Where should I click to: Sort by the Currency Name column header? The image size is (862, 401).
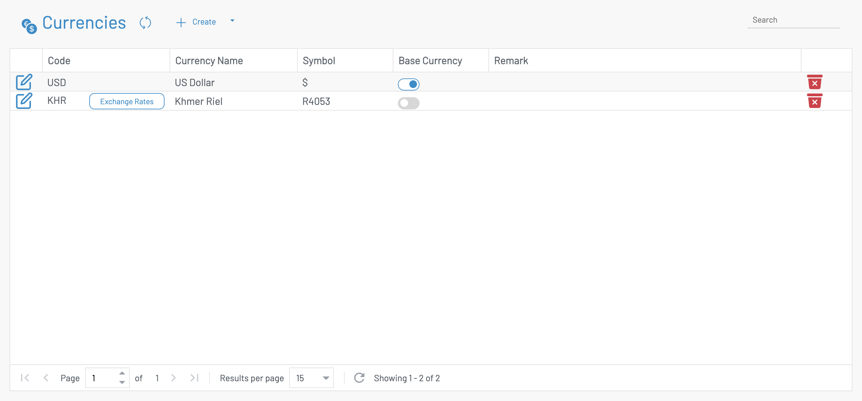(x=209, y=61)
